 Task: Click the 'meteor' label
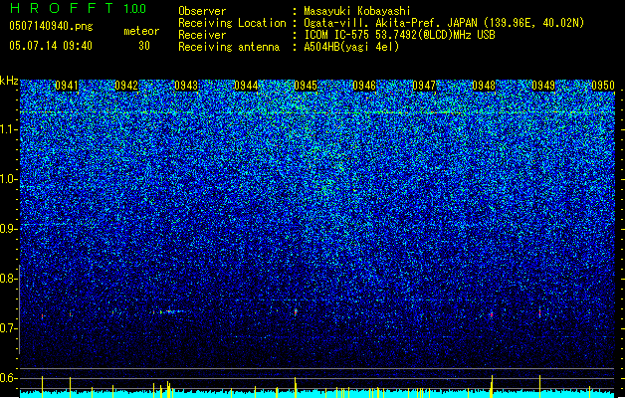tap(141, 31)
